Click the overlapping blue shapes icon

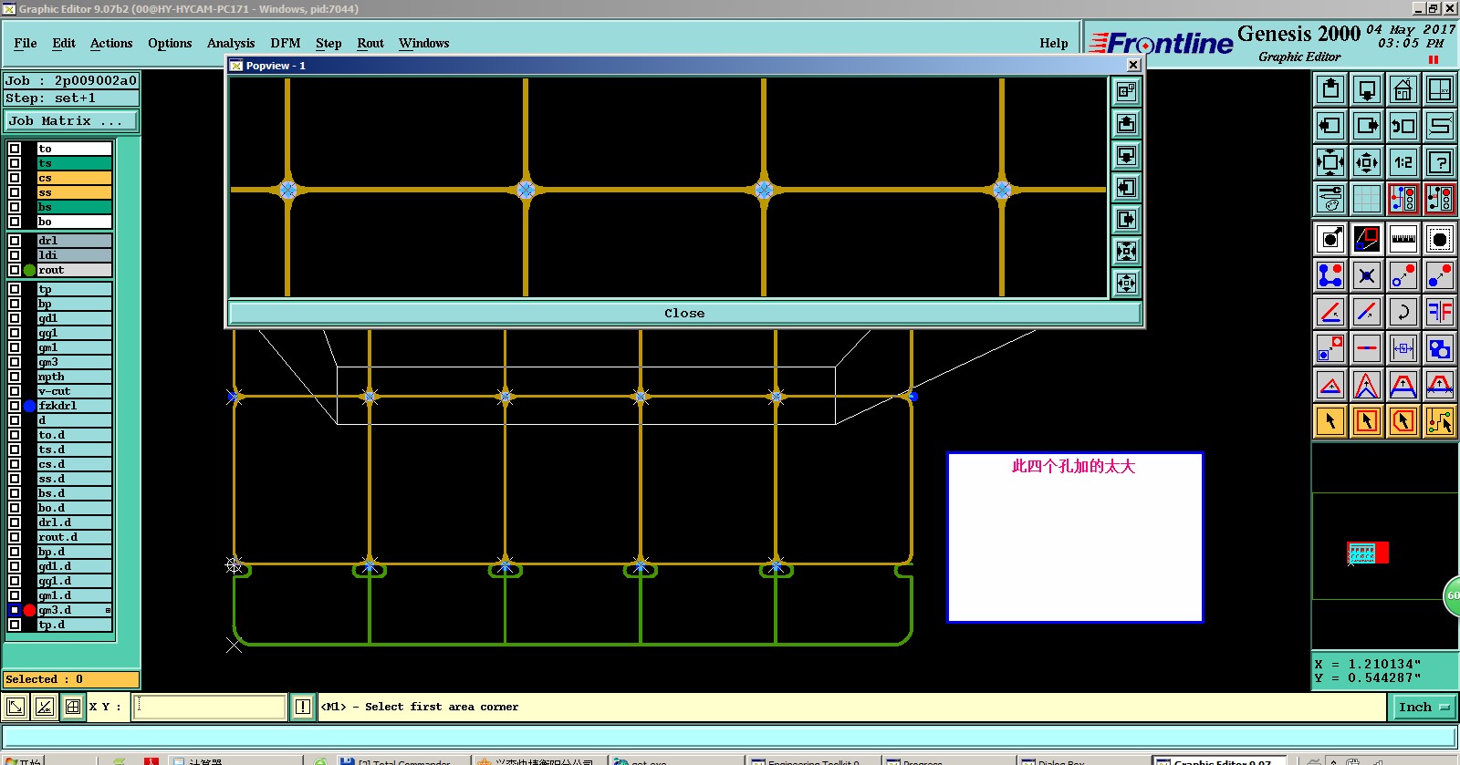(x=1440, y=348)
